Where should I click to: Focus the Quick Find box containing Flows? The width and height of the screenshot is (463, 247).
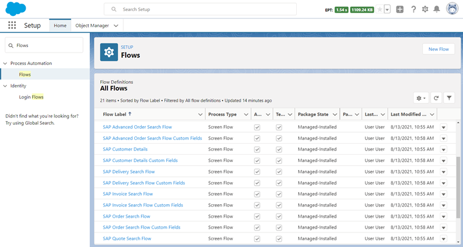tap(44, 45)
